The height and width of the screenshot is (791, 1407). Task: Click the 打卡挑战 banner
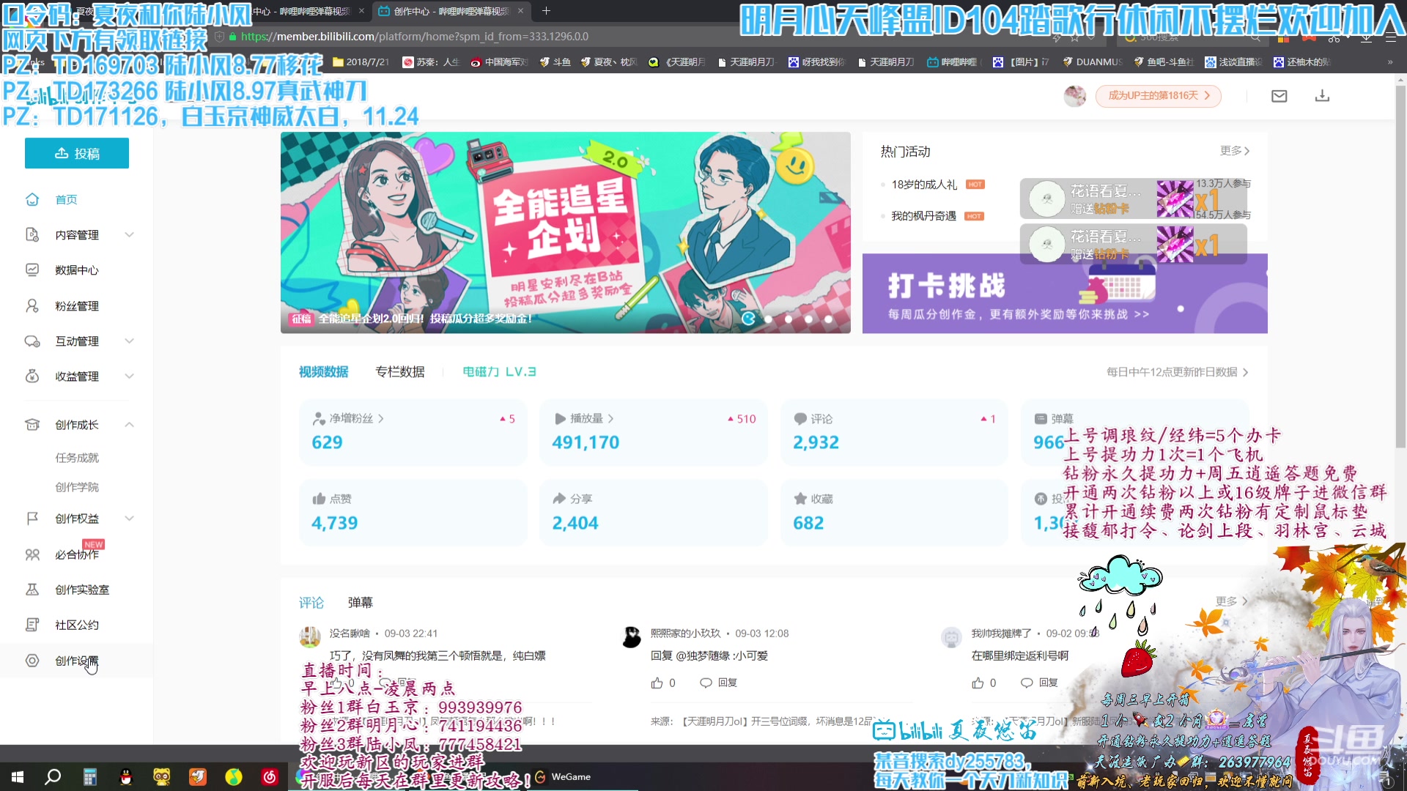click(x=1065, y=293)
